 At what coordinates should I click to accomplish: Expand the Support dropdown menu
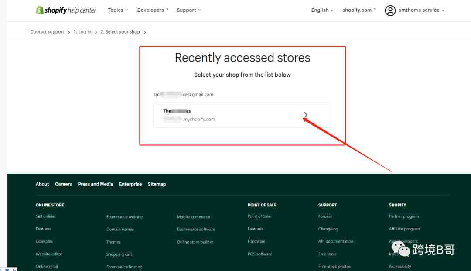click(x=189, y=10)
